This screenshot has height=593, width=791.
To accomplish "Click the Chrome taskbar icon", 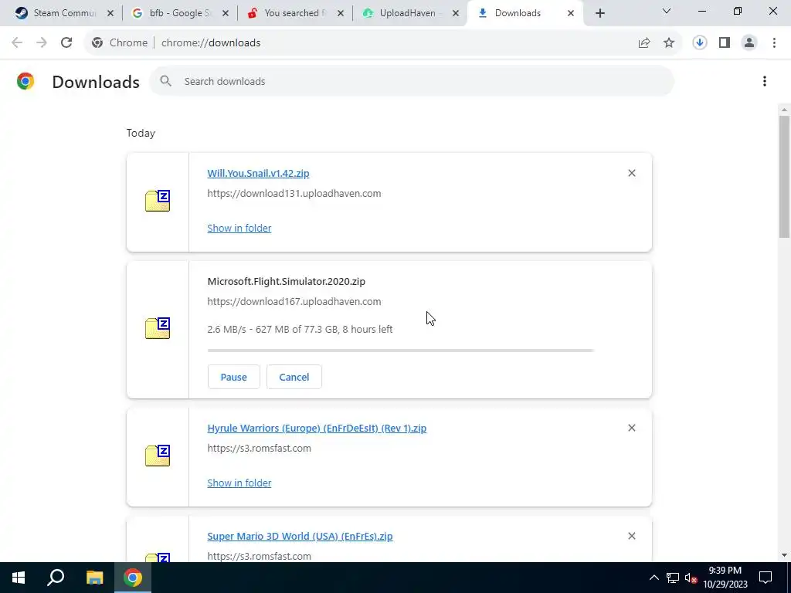I will pos(133,578).
